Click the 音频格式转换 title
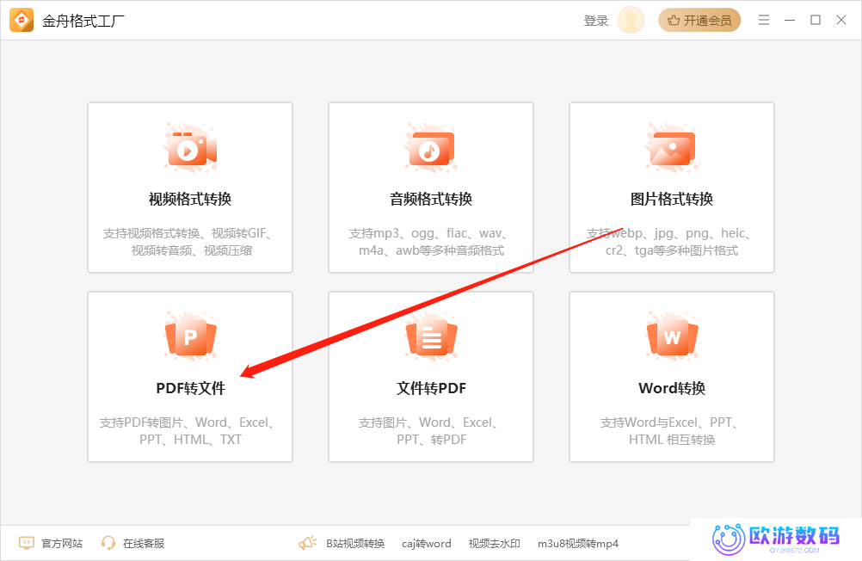This screenshot has width=862, height=561. point(431,199)
